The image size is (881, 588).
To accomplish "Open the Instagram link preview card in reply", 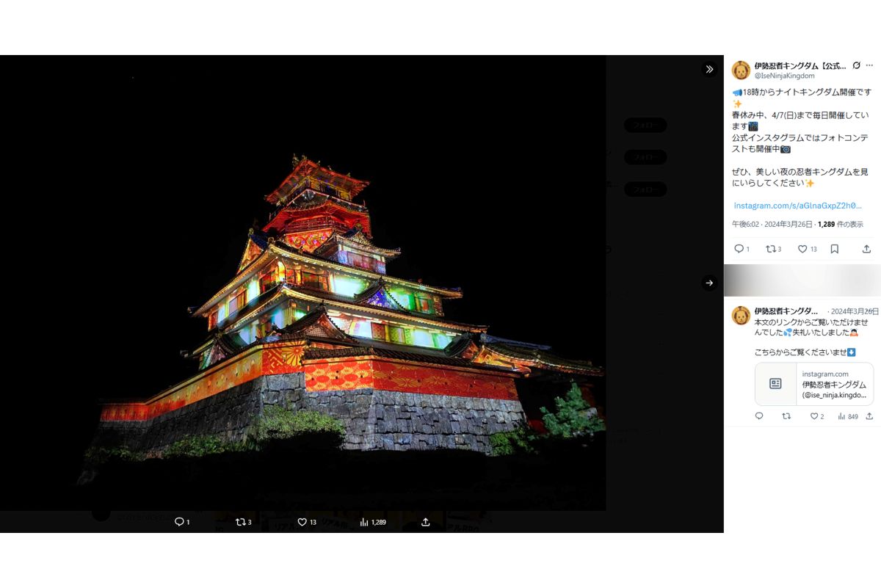I will coord(813,384).
